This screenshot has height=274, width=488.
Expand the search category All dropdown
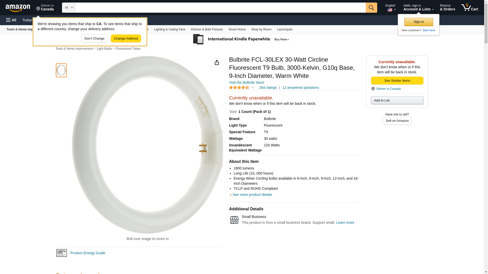[x=68, y=8]
